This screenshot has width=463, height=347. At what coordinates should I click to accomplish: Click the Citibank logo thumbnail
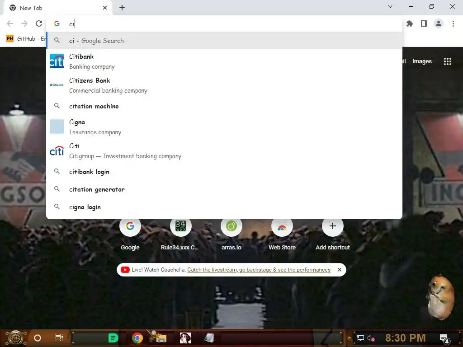coord(57,61)
